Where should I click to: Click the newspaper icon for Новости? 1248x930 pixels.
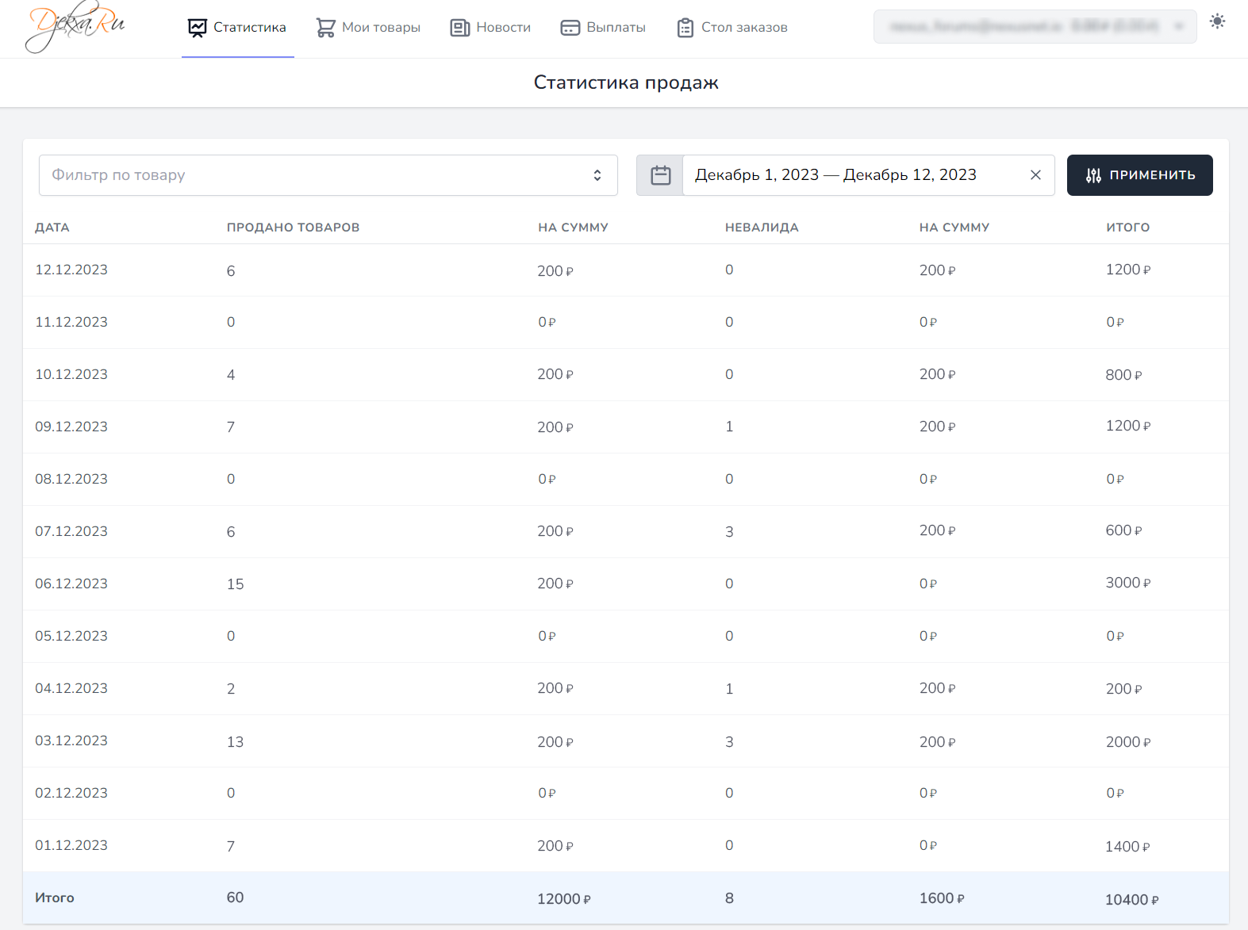[x=460, y=28]
